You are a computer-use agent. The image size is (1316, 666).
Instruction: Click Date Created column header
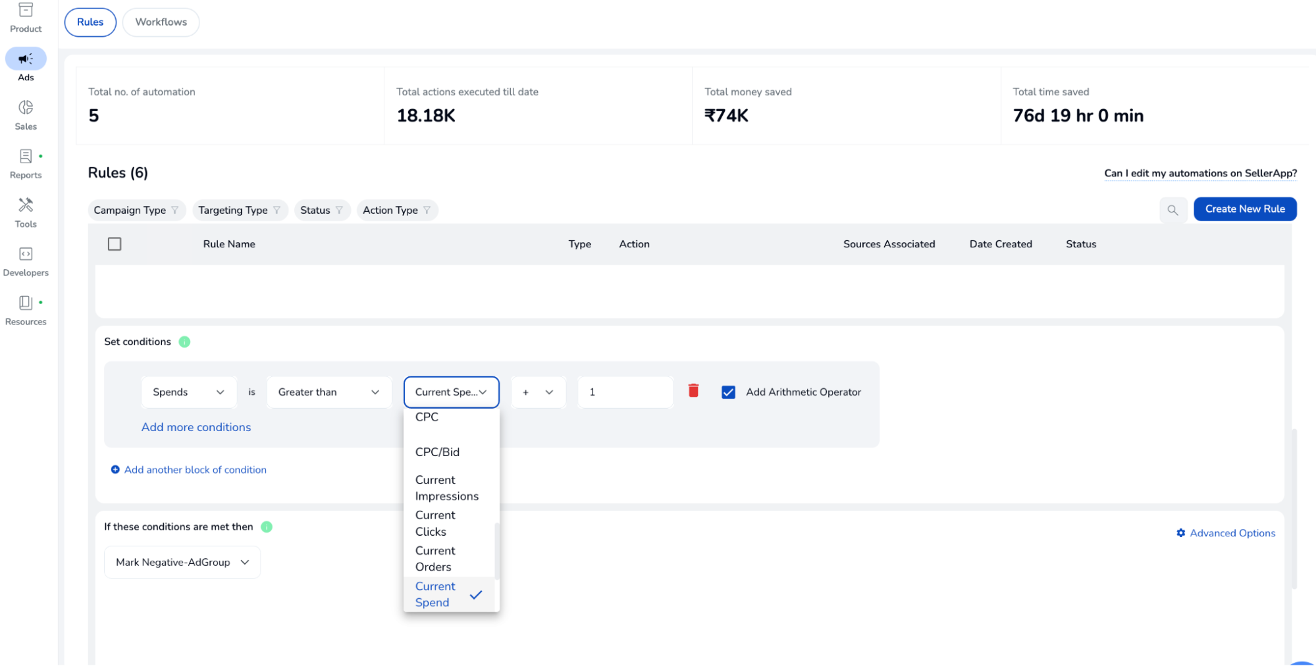coord(1001,244)
